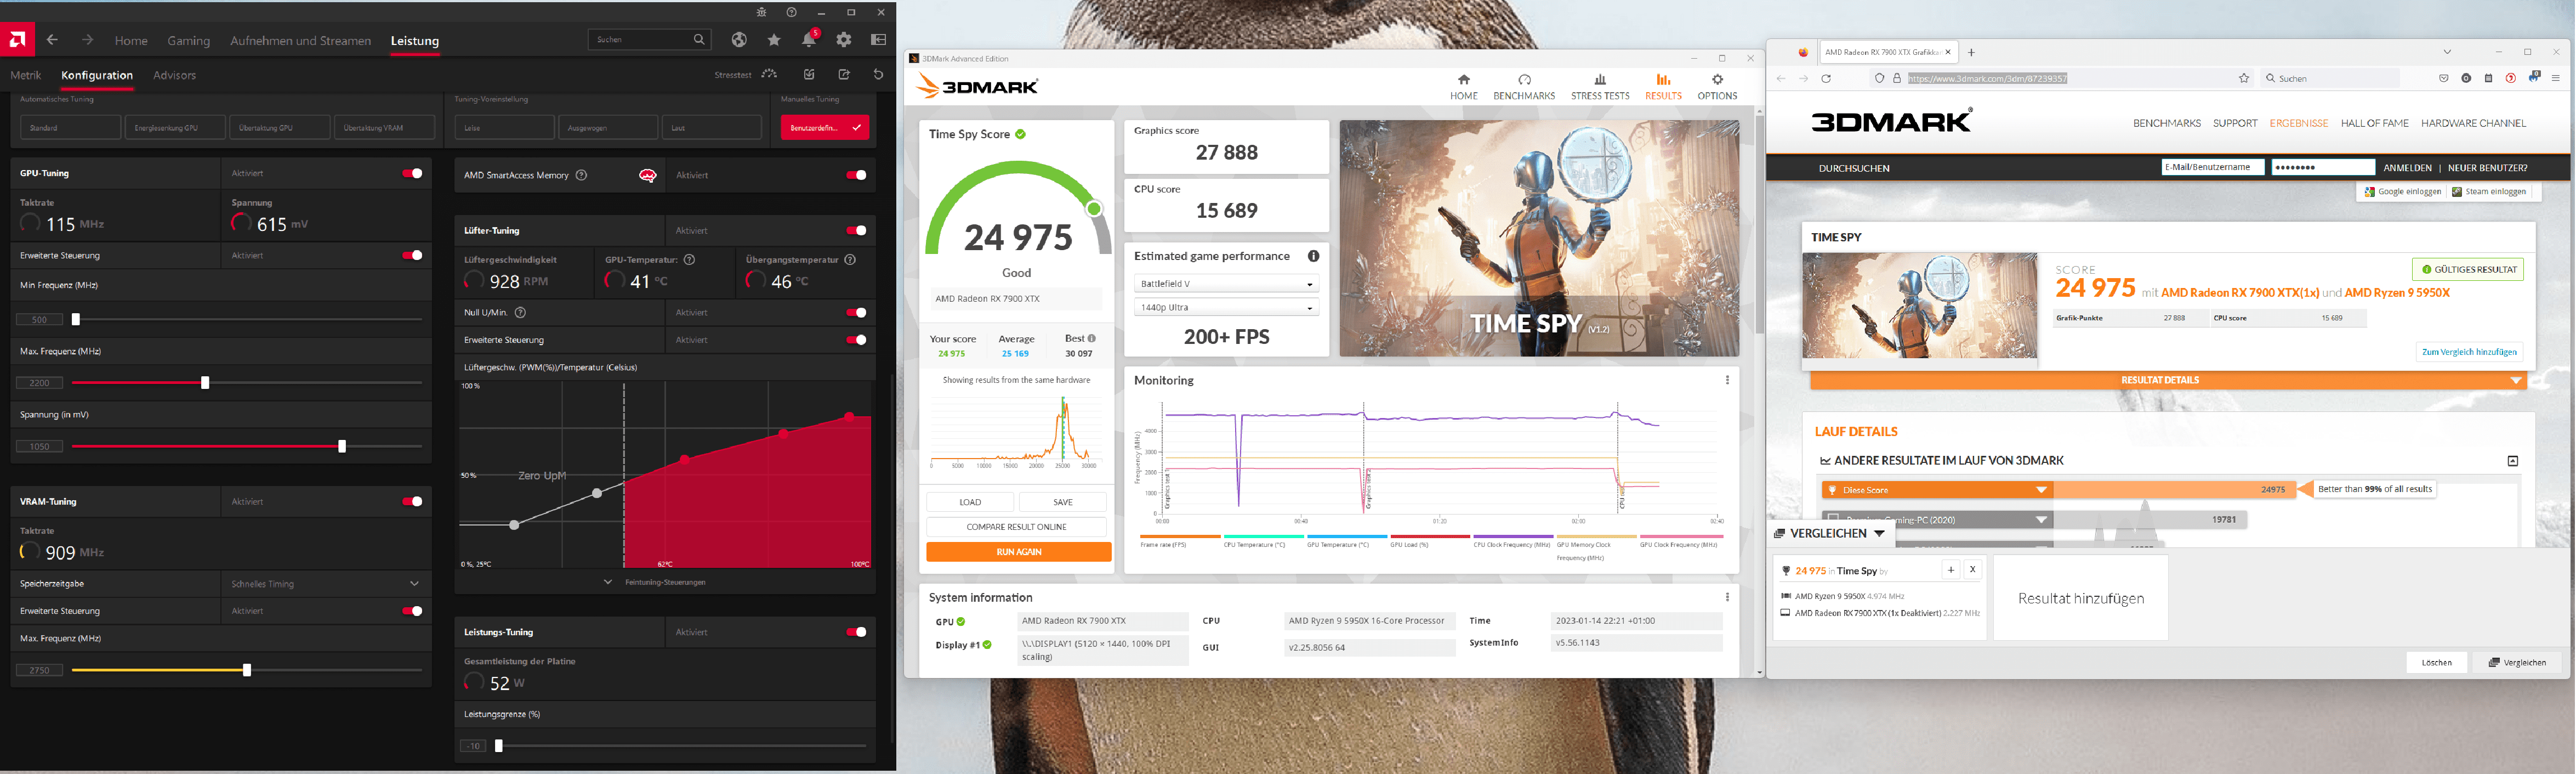The height and width of the screenshot is (774, 2576).
Task: Open AMD Software settings gear
Action: tap(844, 40)
